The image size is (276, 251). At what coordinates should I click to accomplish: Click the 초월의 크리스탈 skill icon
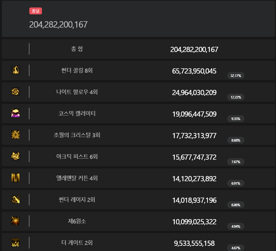tap(16, 134)
